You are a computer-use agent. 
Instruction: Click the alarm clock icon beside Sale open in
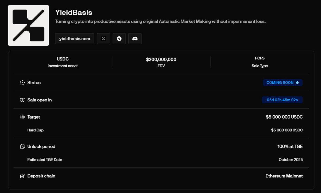click(x=22, y=100)
